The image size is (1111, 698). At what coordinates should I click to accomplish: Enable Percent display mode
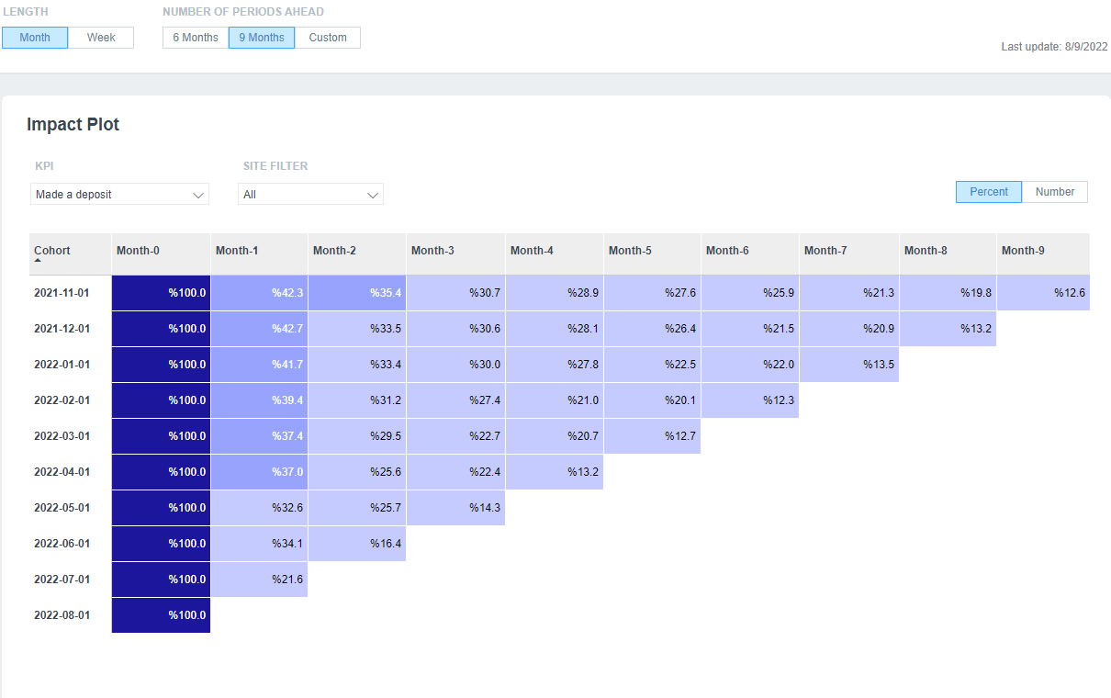pyautogui.click(x=988, y=192)
